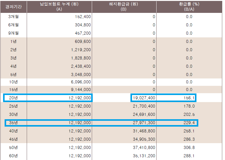The image size is (225, 160).
Task: Select the 12,192,000 value in the 20년 row
Action: tap(80, 98)
